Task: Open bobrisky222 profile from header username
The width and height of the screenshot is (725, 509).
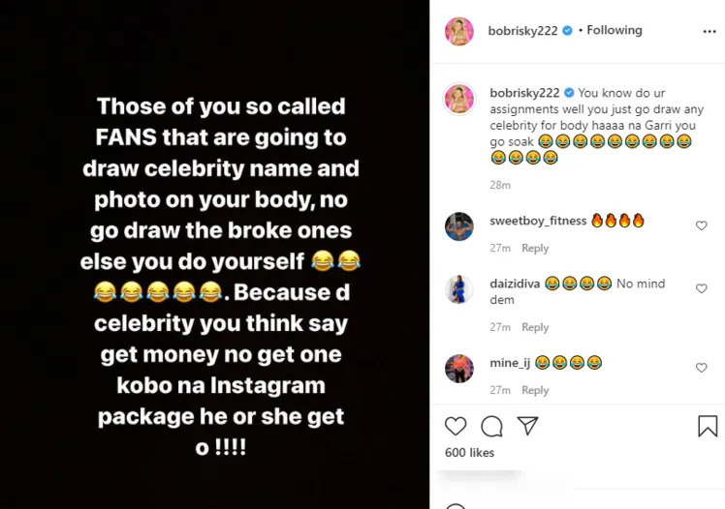Action: 523,30
